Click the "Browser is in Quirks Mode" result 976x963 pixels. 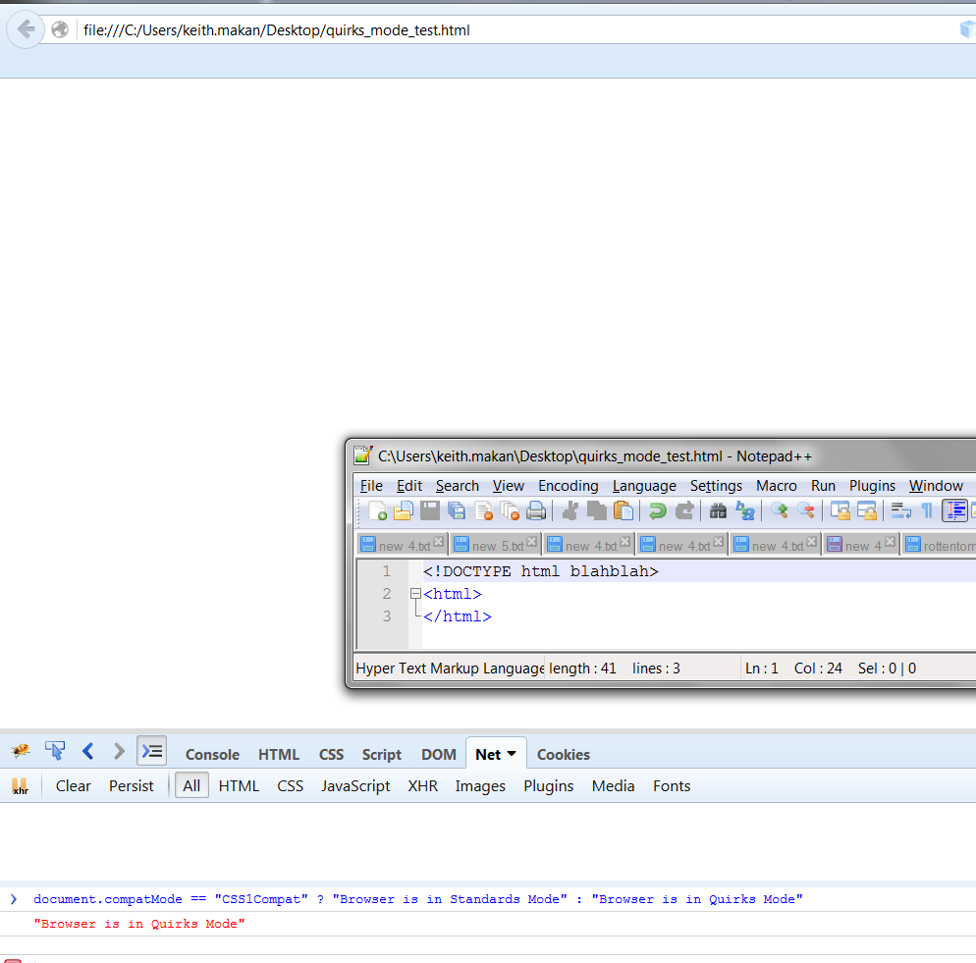point(139,924)
